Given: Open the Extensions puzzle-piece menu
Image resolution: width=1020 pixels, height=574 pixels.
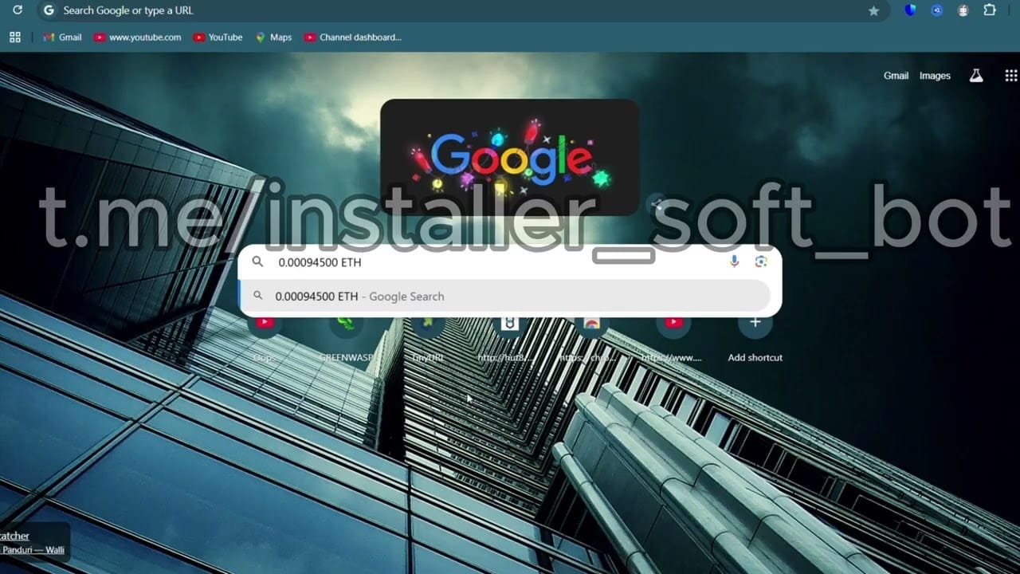Looking at the screenshot, I should [x=990, y=10].
